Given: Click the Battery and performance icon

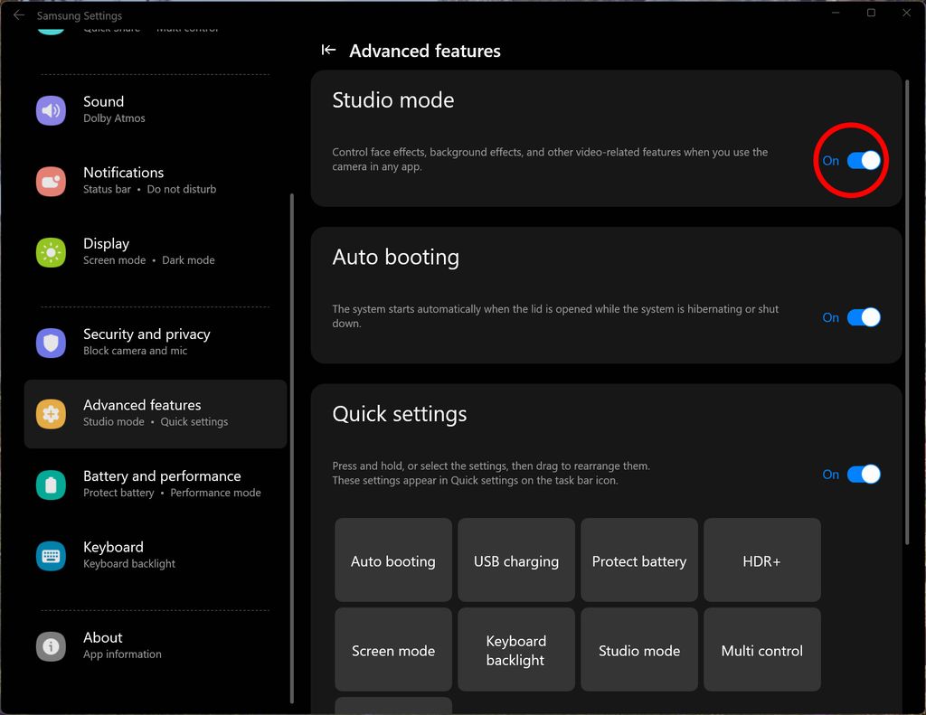Looking at the screenshot, I should [51, 485].
